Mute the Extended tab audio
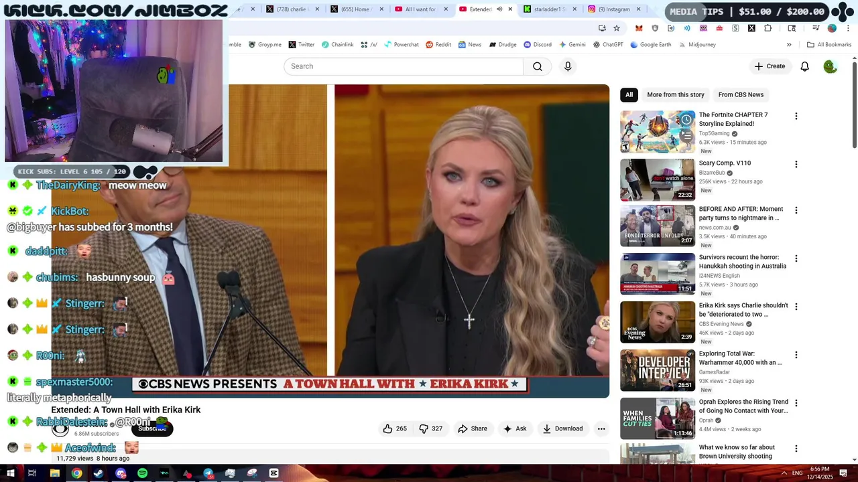The height and width of the screenshot is (482, 858). tap(499, 9)
